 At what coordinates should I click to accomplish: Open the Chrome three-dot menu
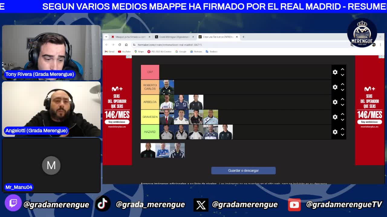coord(380,45)
